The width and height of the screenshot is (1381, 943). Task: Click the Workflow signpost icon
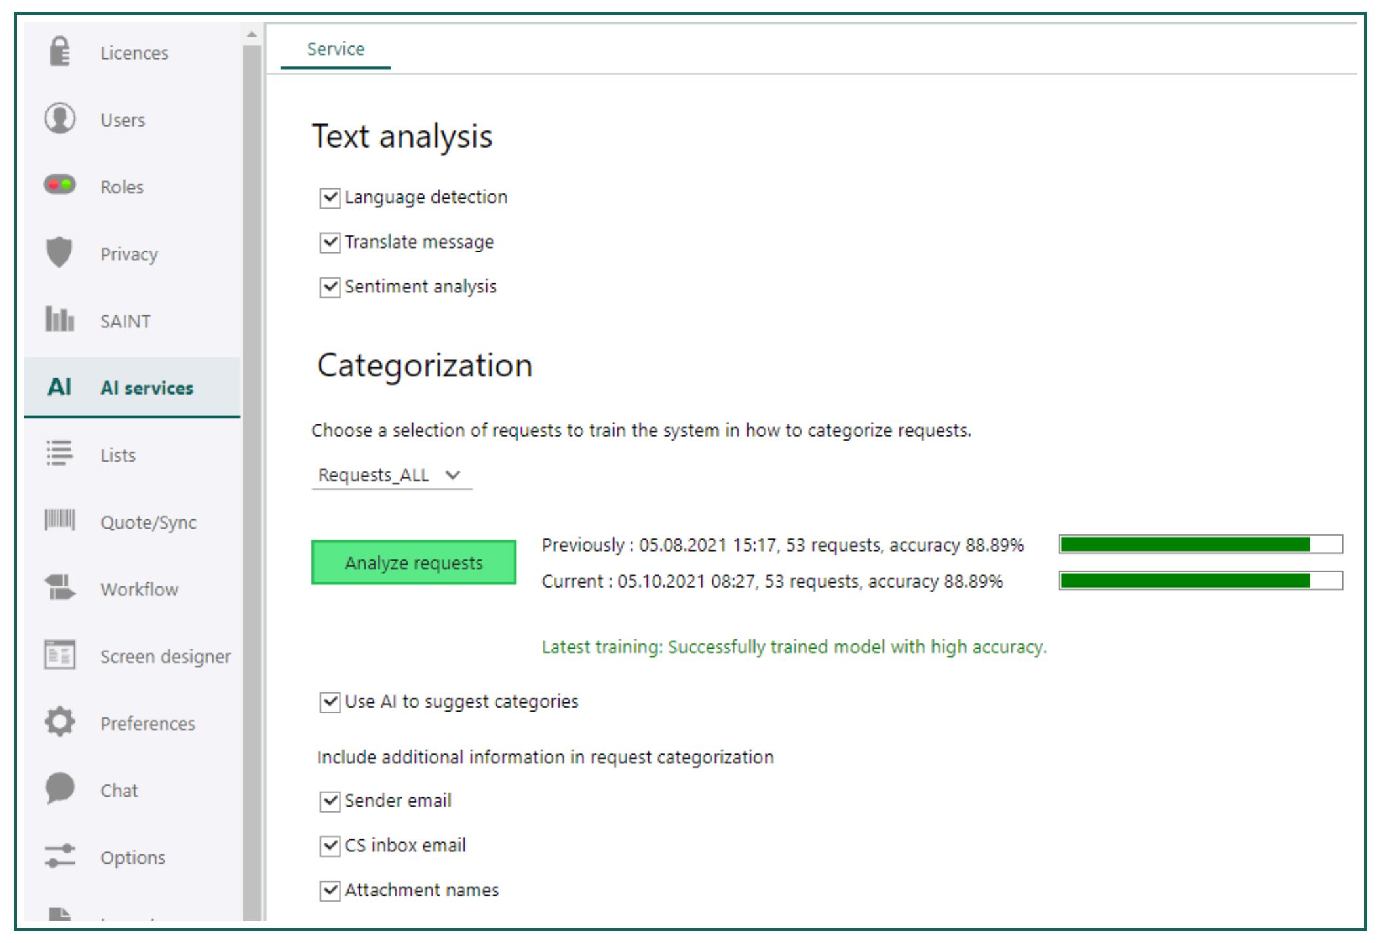[x=60, y=588]
